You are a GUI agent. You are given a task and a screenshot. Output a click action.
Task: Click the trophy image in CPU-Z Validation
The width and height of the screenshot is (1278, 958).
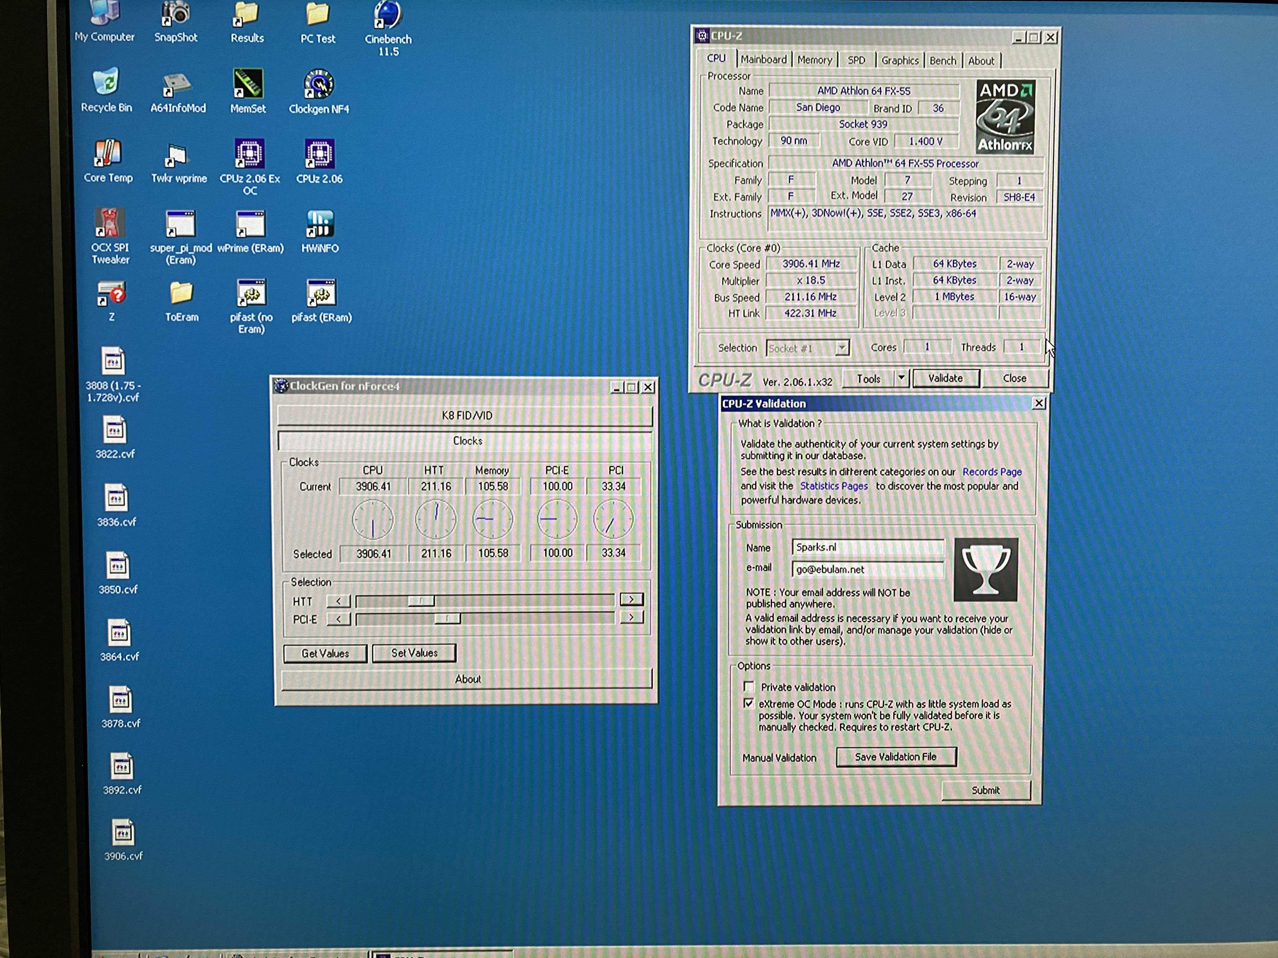[986, 570]
